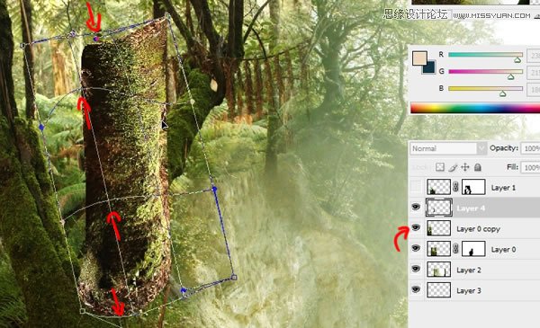Click the Fill value field
The image size is (540, 328).
(x=530, y=167)
